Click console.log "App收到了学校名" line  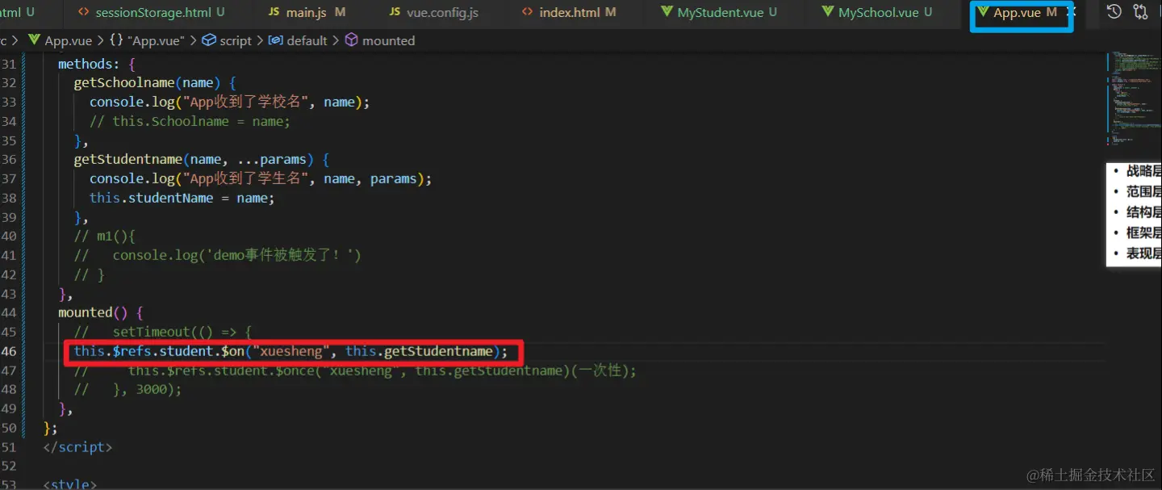(x=229, y=102)
